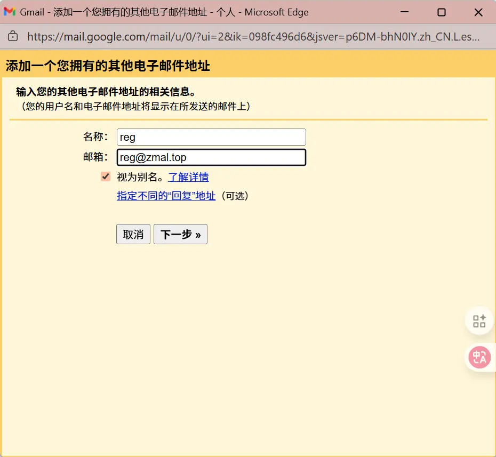This screenshot has width=496, height=457.
Task: Open site information via the lock icon
Action: tap(13, 36)
